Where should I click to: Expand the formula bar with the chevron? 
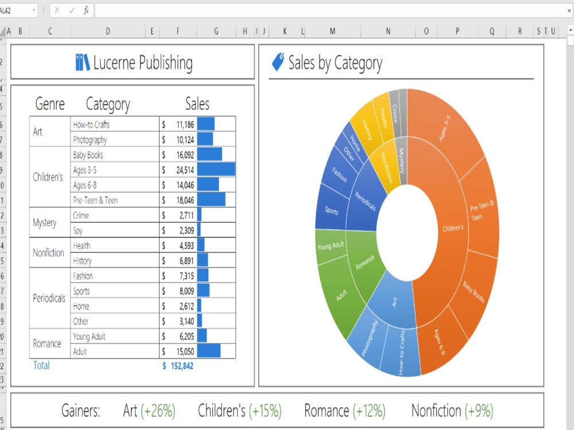(x=569, y=10)
